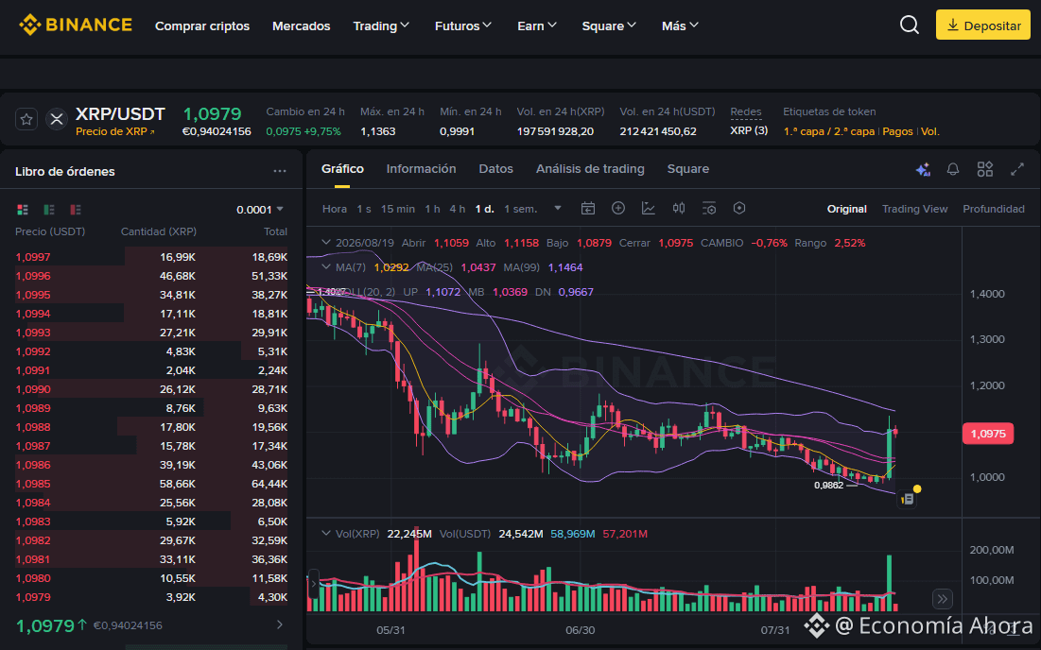
Task: Open the Futuros menu dropdown
Action: point(462,26)
